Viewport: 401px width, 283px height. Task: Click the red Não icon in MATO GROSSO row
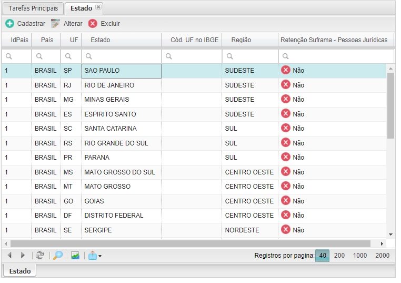pyautogui.click(x=286, y=186)
